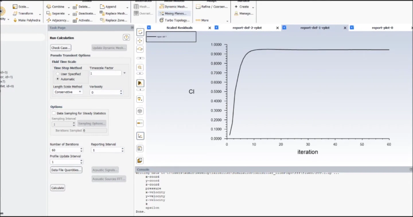Click the Delete zones button
This screenshot has width=413, height=217.
coord(82,7)
